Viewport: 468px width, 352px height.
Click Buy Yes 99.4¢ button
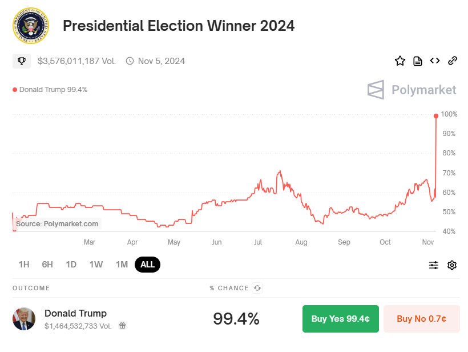340,319
